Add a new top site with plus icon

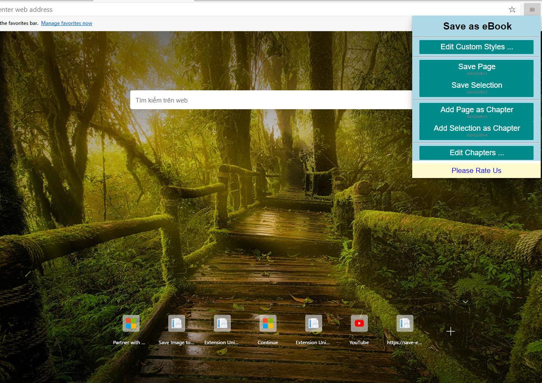451,332
